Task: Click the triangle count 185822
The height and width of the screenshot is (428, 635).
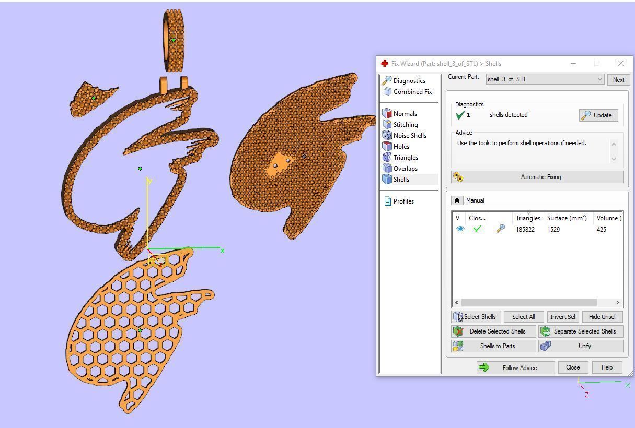Action: coord(525,230)
